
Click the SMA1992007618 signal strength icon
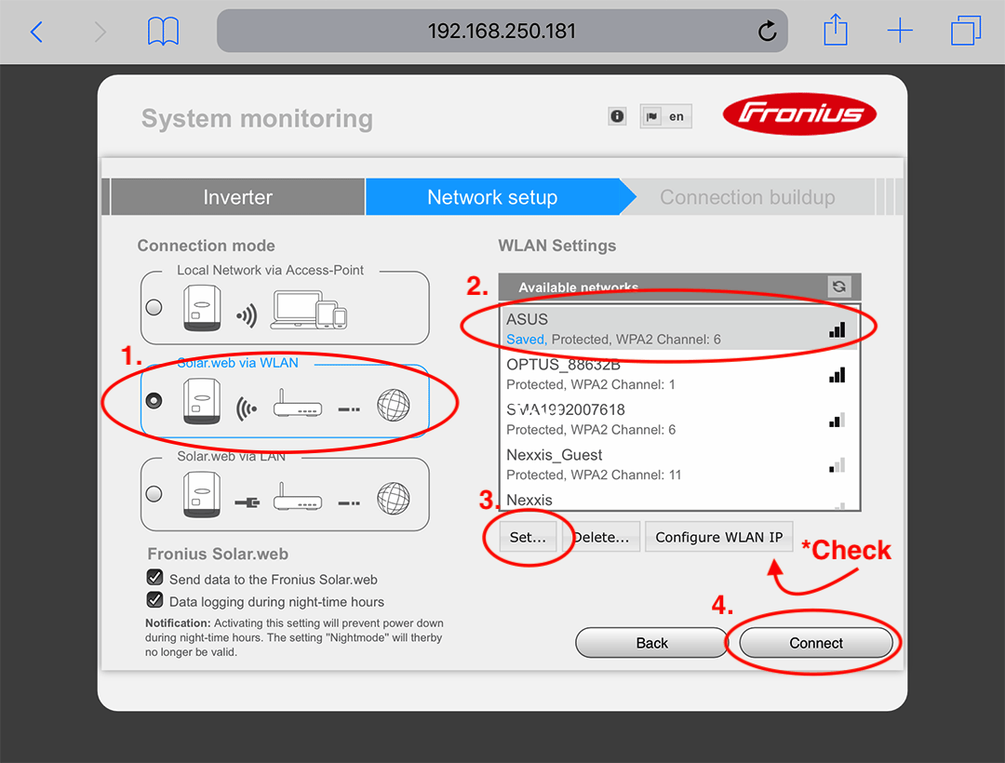pyautogui.click(x=837, y=421)
